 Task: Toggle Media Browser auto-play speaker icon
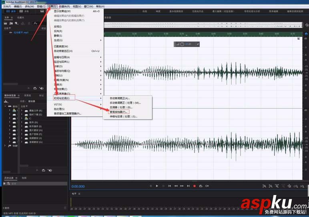point(50,170)
